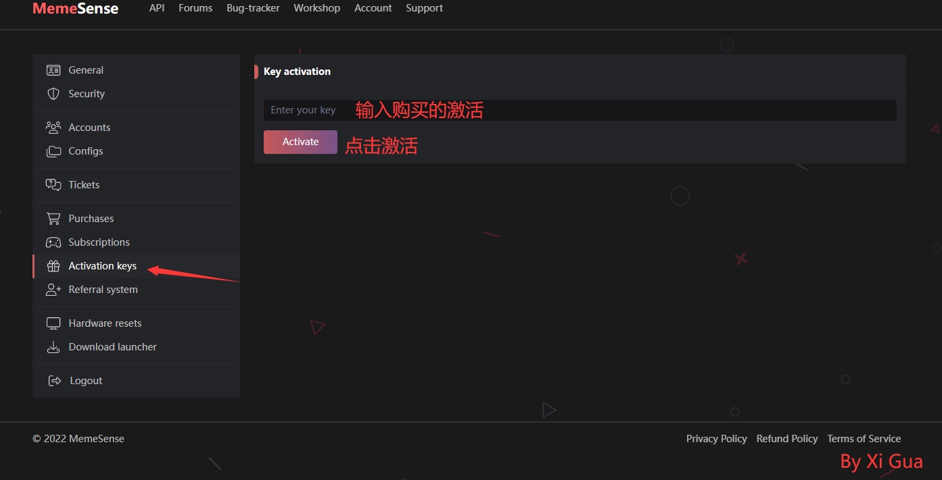Click the Accounts people icon
Viewport: 942px width, 480px height.
click(x=53, y=128)
